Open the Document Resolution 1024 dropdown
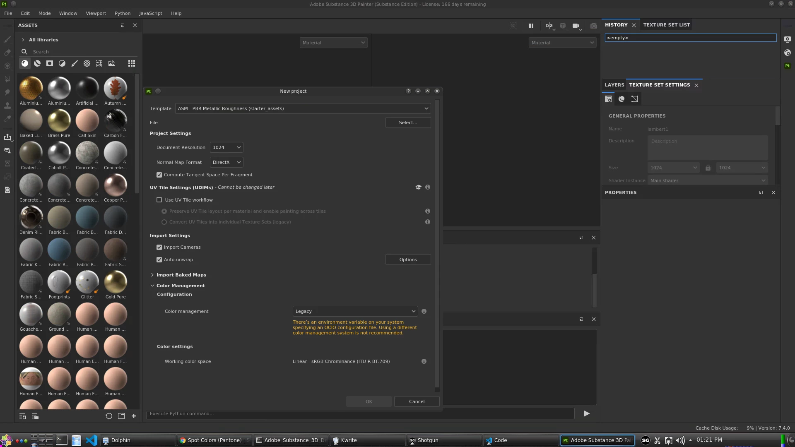Image resolution: width=795 pixels, height=447 pixels. (226, 147)
